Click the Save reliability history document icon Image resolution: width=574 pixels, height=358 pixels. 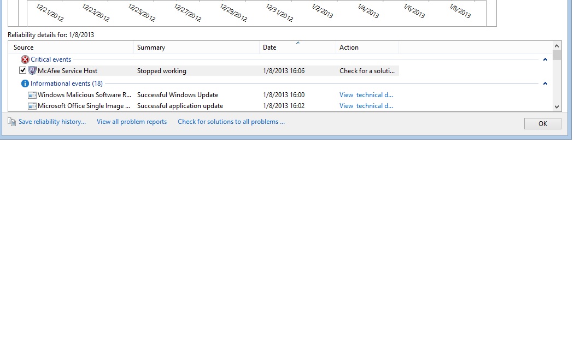pos(12,122)
